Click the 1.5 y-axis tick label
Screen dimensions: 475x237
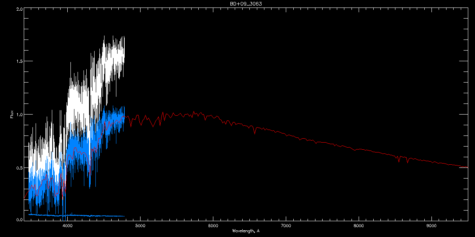(x=19, y=61)
